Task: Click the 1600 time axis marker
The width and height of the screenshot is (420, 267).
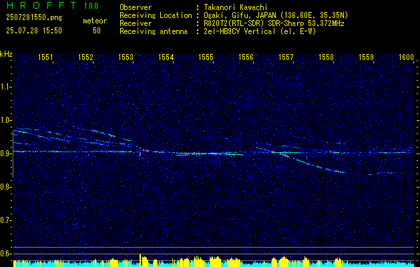Action: click(406, 57)
